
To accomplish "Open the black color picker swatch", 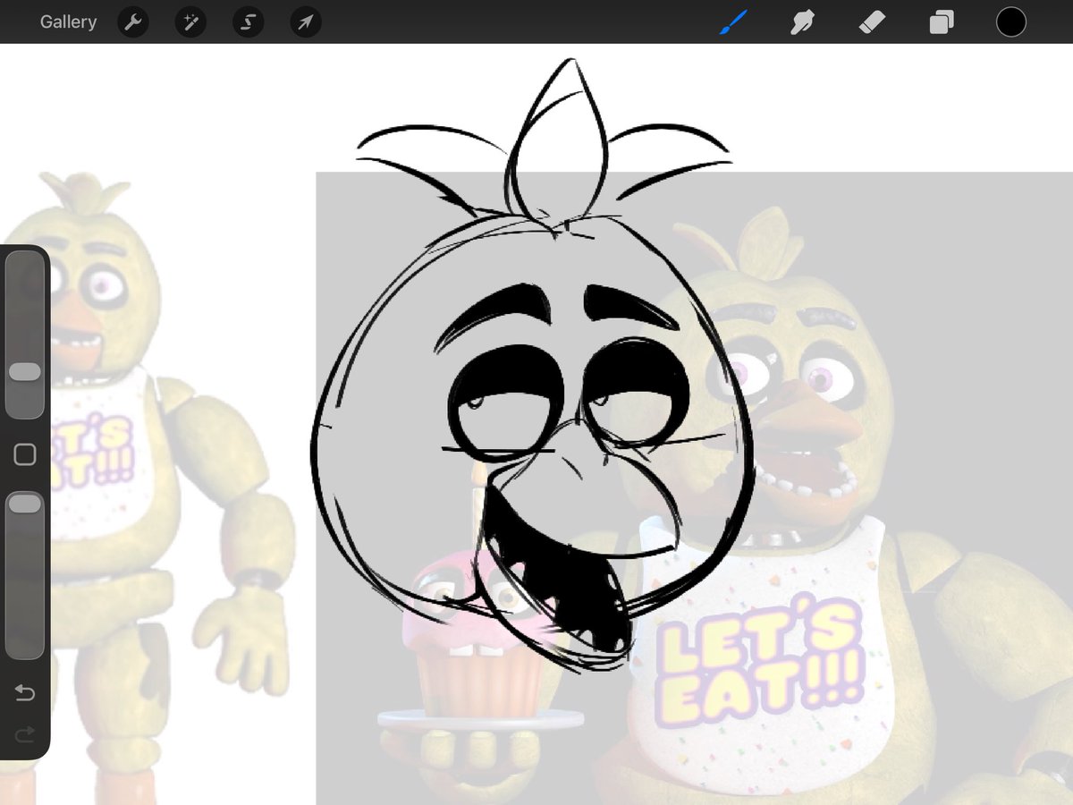I will pos(1011,22).
